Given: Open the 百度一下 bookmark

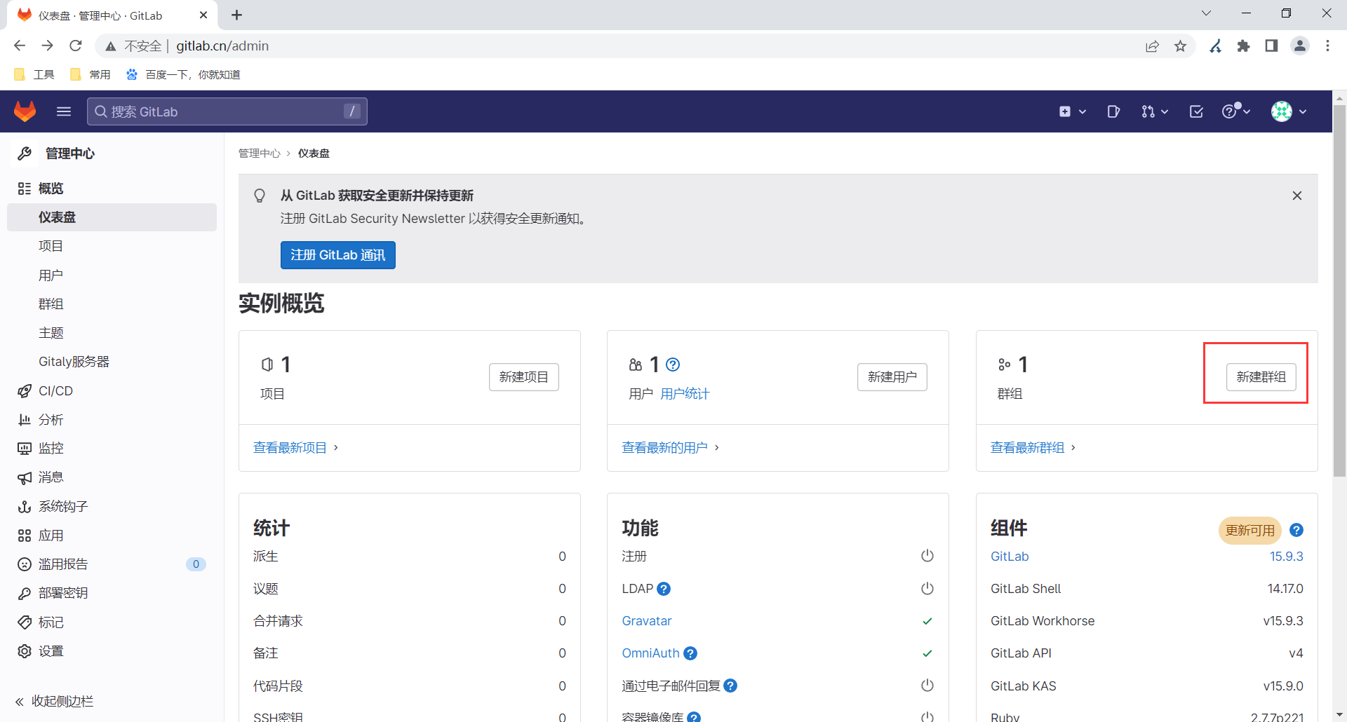Looking at the screenshot, I should tap(183, 74).
